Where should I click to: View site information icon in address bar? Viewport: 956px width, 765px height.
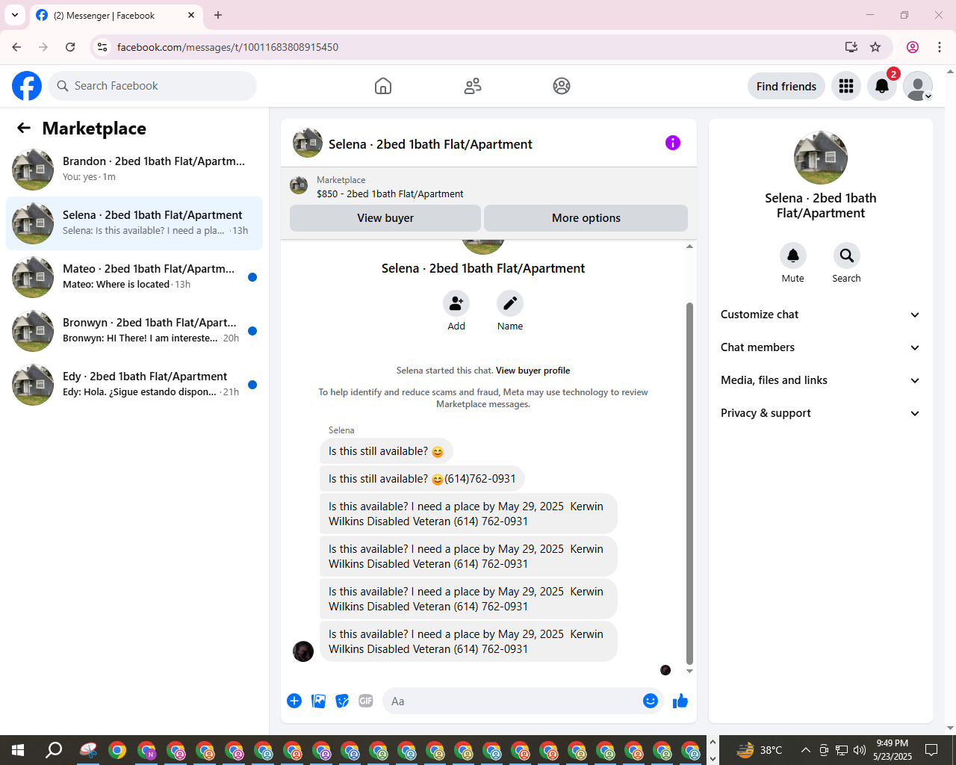(103, 47)
